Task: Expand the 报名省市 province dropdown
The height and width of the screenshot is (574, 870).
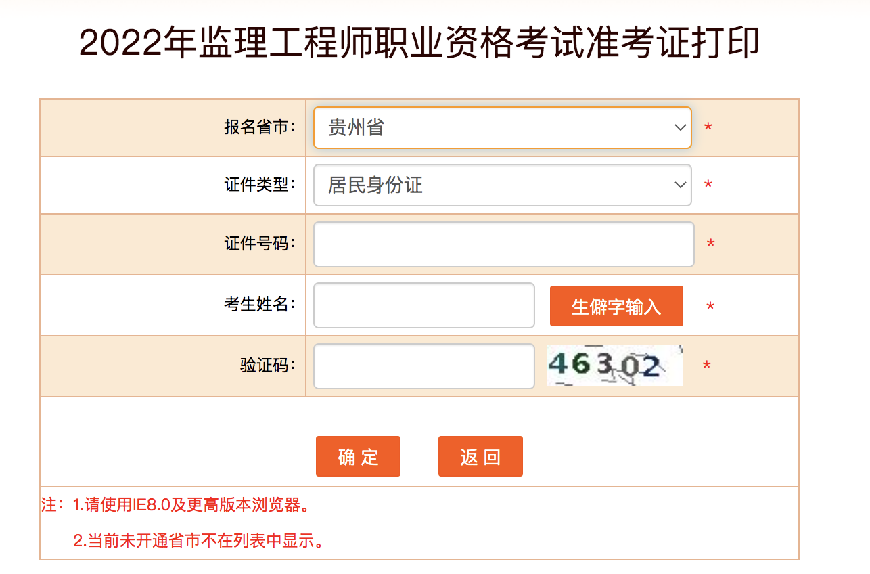Action: [x=502, y=127]
